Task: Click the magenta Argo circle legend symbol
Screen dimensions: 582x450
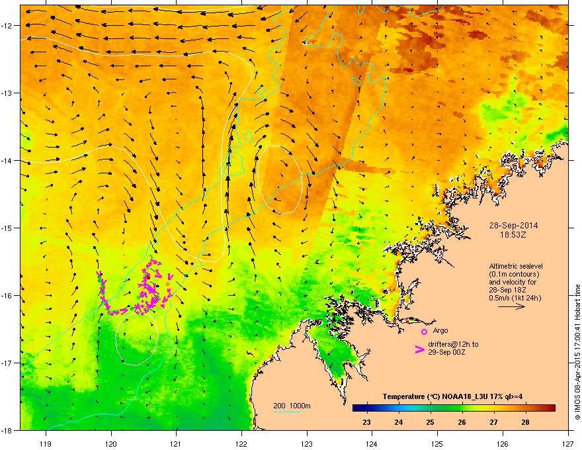Action: (x=424, y=332)
